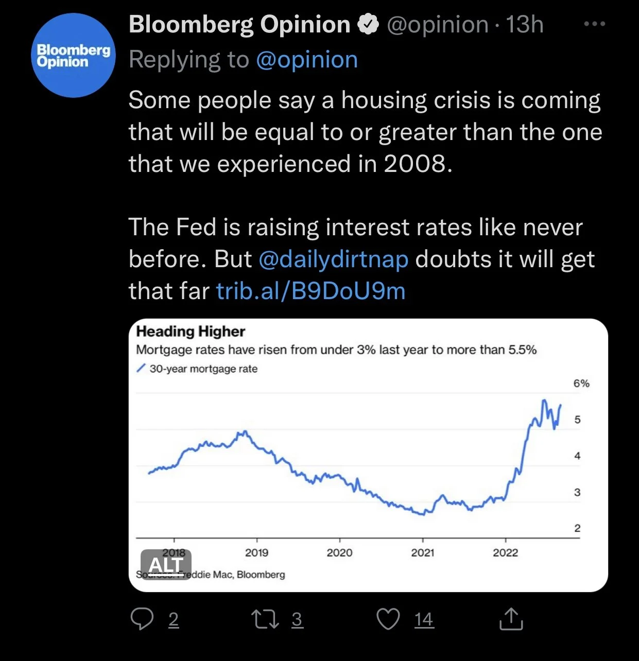Open the trib.al/B9DoU9m link
This screenshot has width=639, height=661.
[310, 291]
